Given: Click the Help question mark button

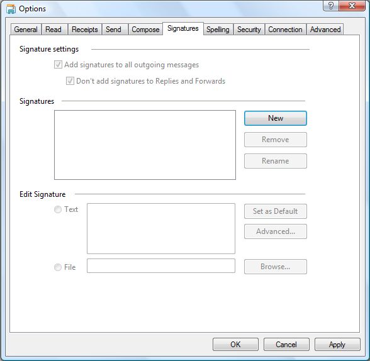Looking at the screenshot, I should click(x=330, y=6).
